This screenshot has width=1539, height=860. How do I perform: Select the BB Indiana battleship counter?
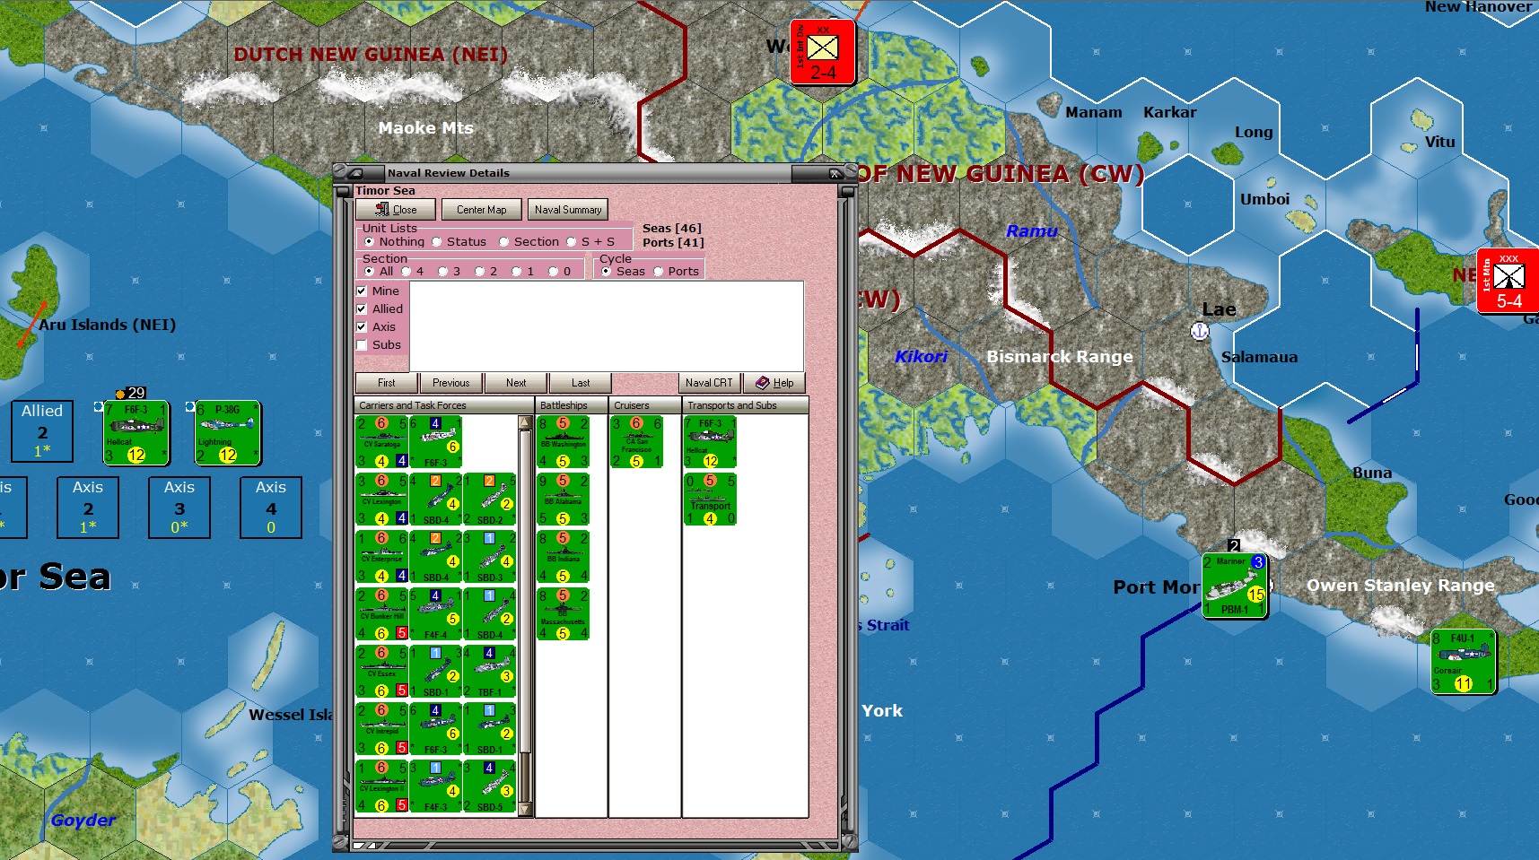[564, 557]
